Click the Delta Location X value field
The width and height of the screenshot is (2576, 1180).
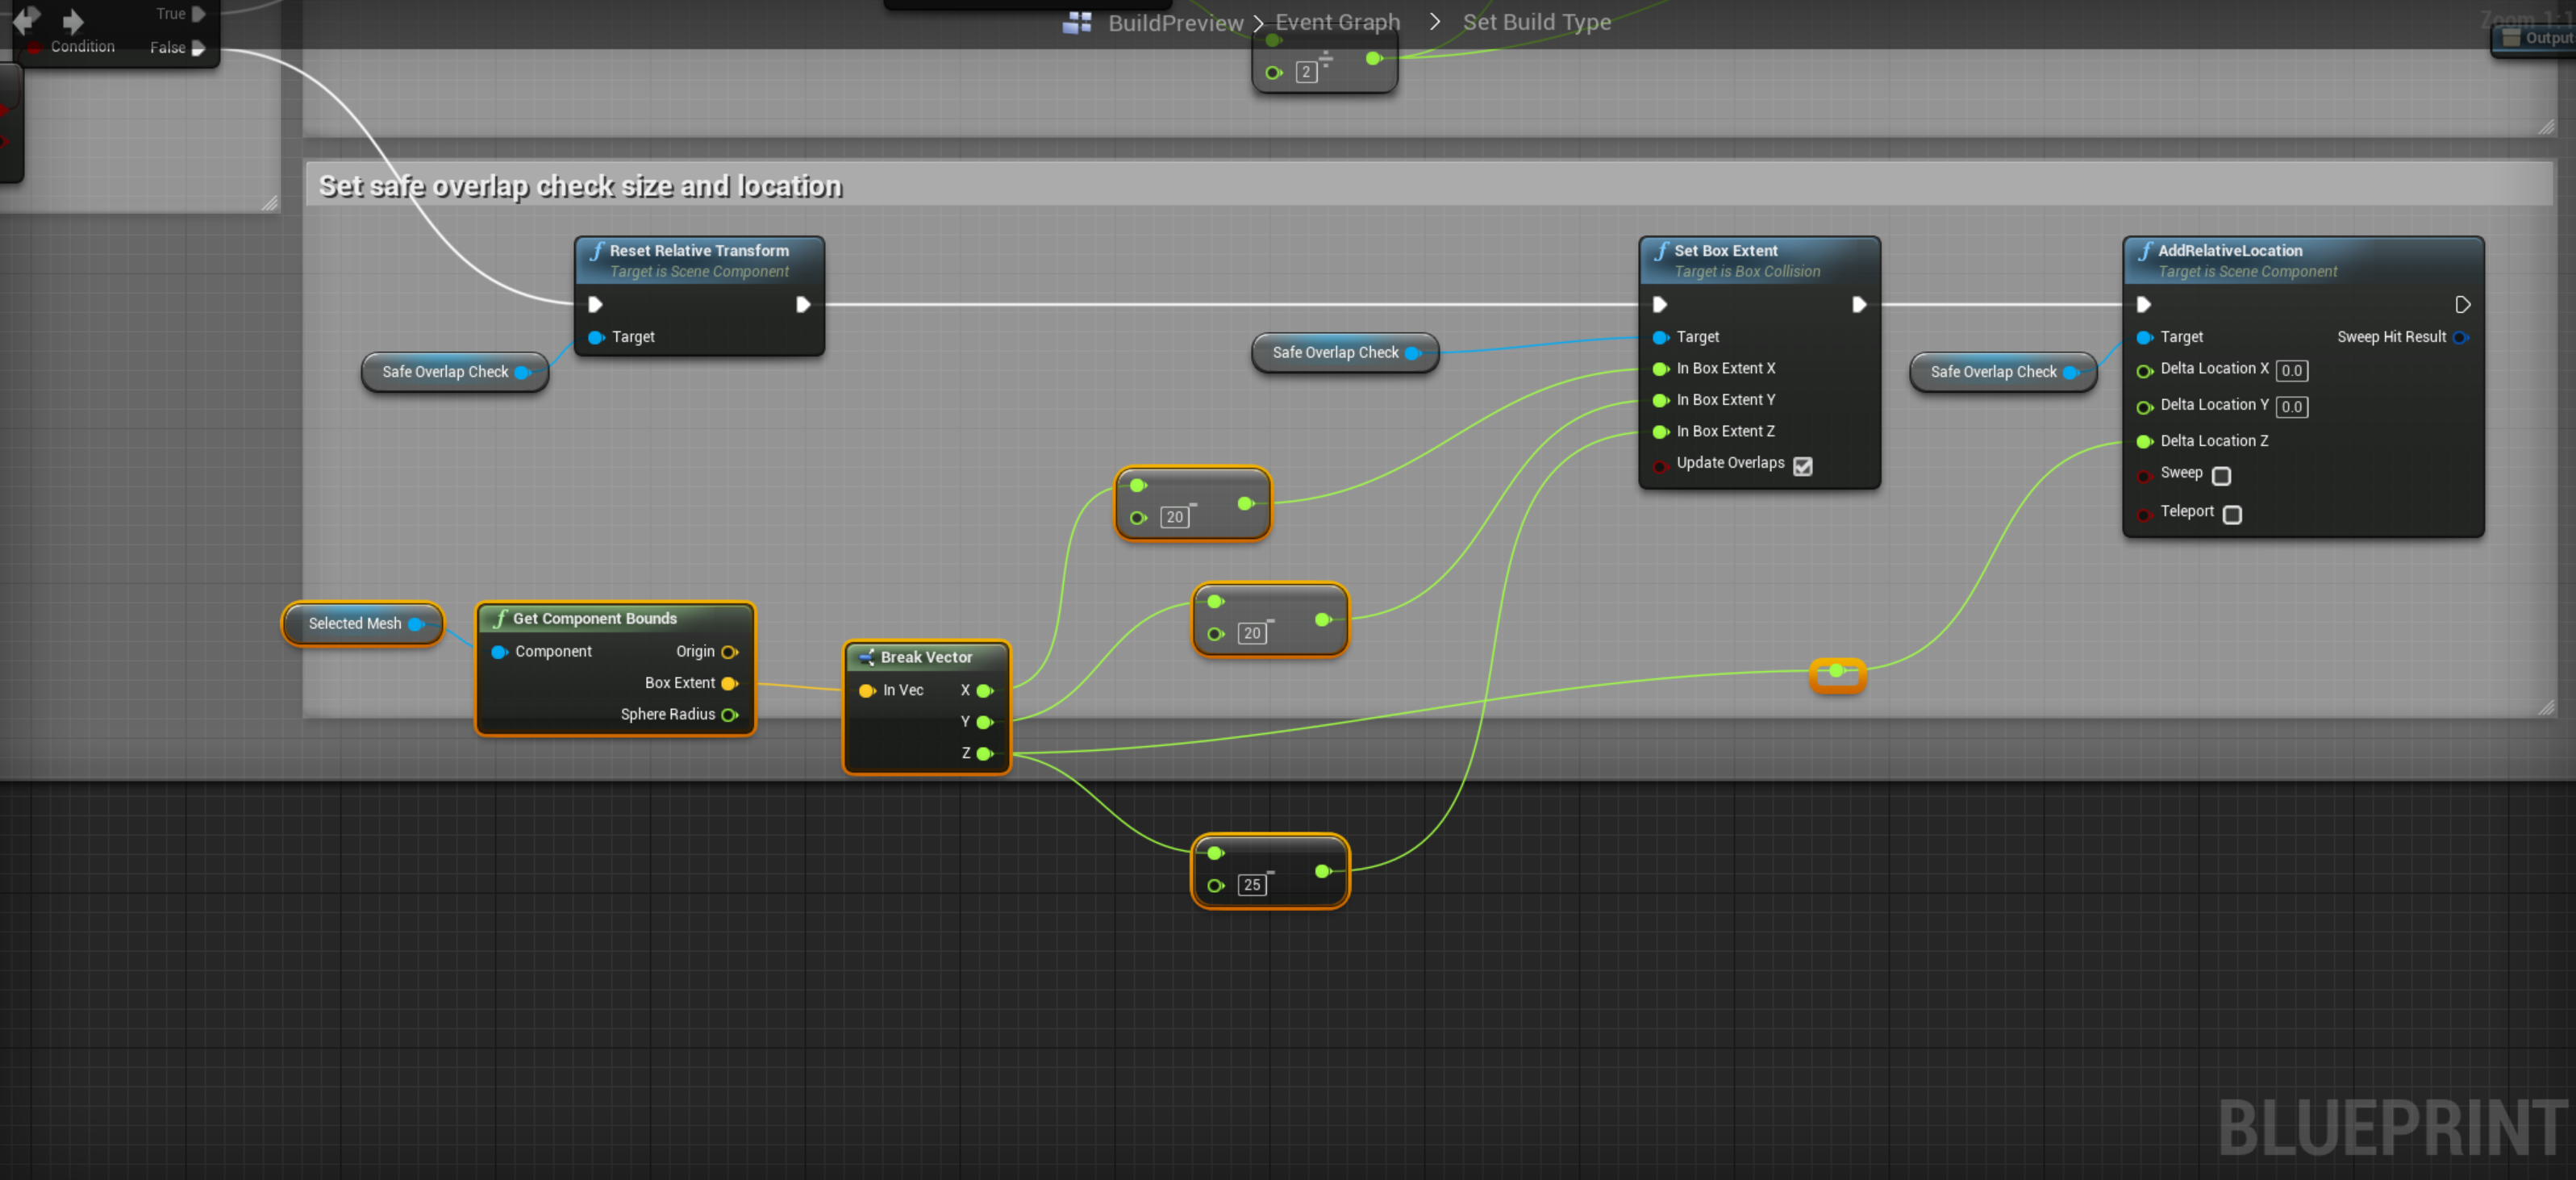(x=2291, y=371)
